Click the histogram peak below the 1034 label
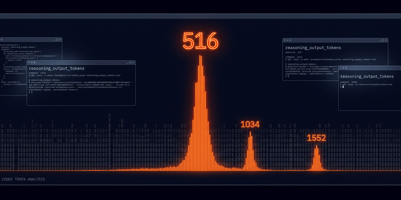401x200 pixels. coord(250,151)
